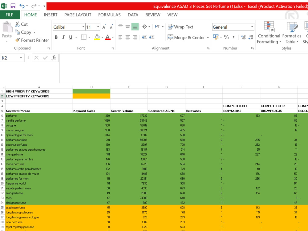Switch to the INSERT tab

pyautogui.click(x=51, y=15)
